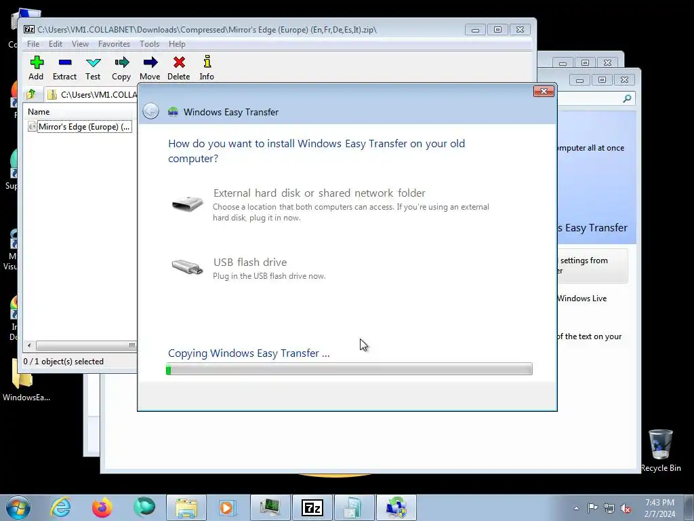Open the teal globe browser on taskbar
The height and width of the screenshot is (521, 694).
(144, 507)
